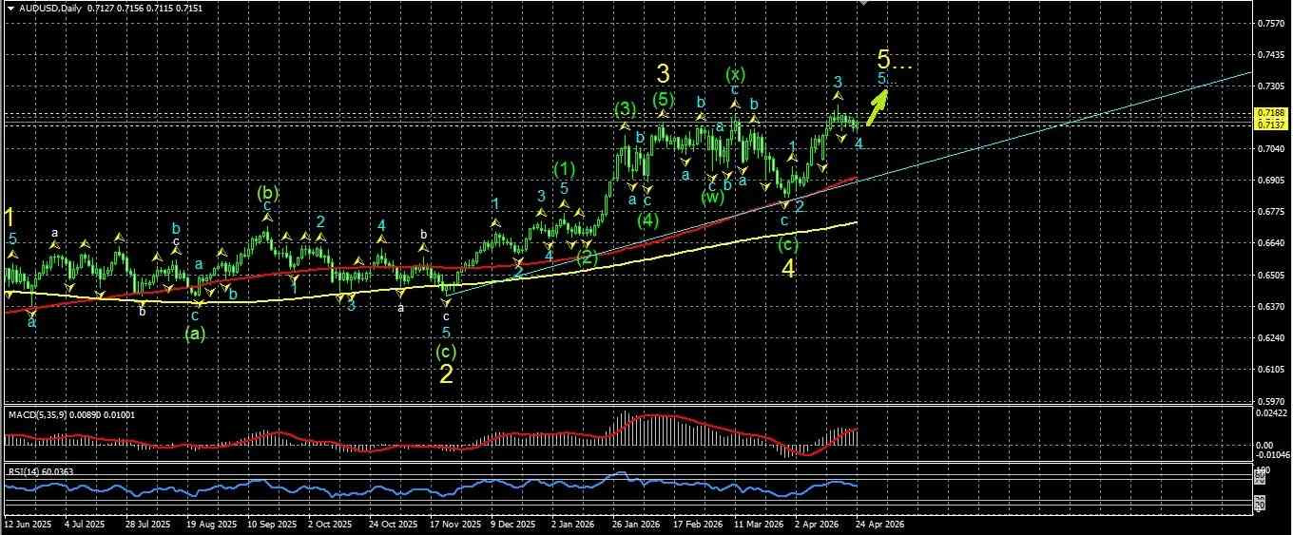This screenshot has width=1293, height=535.
Task: Click the 2 Apr 2026 date label
Action: (820, 524)
